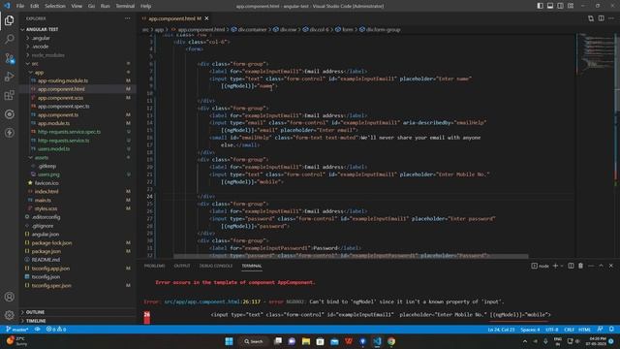Change language mode via HTML status item
The height and width of the screenshot is (349, 620).
click(x=584, y=330)
